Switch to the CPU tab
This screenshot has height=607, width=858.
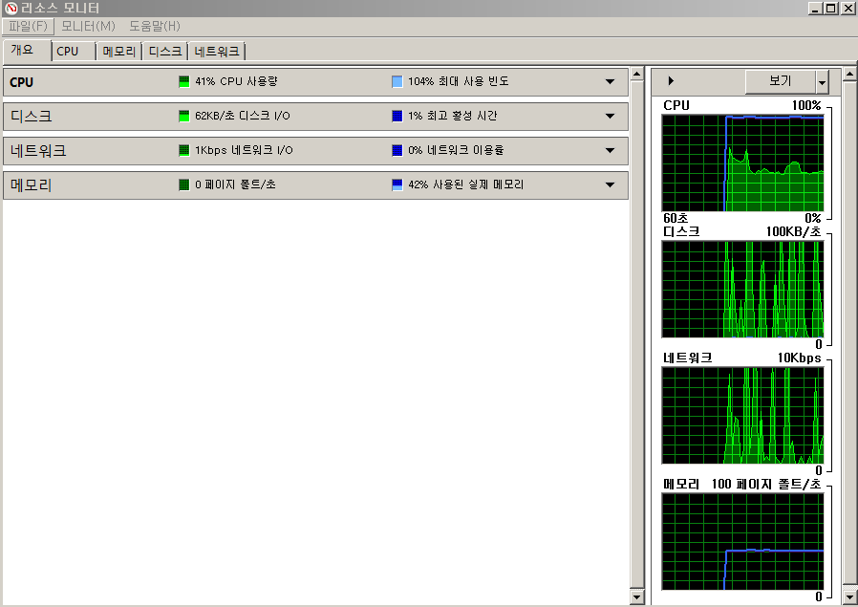coord(74,52)
